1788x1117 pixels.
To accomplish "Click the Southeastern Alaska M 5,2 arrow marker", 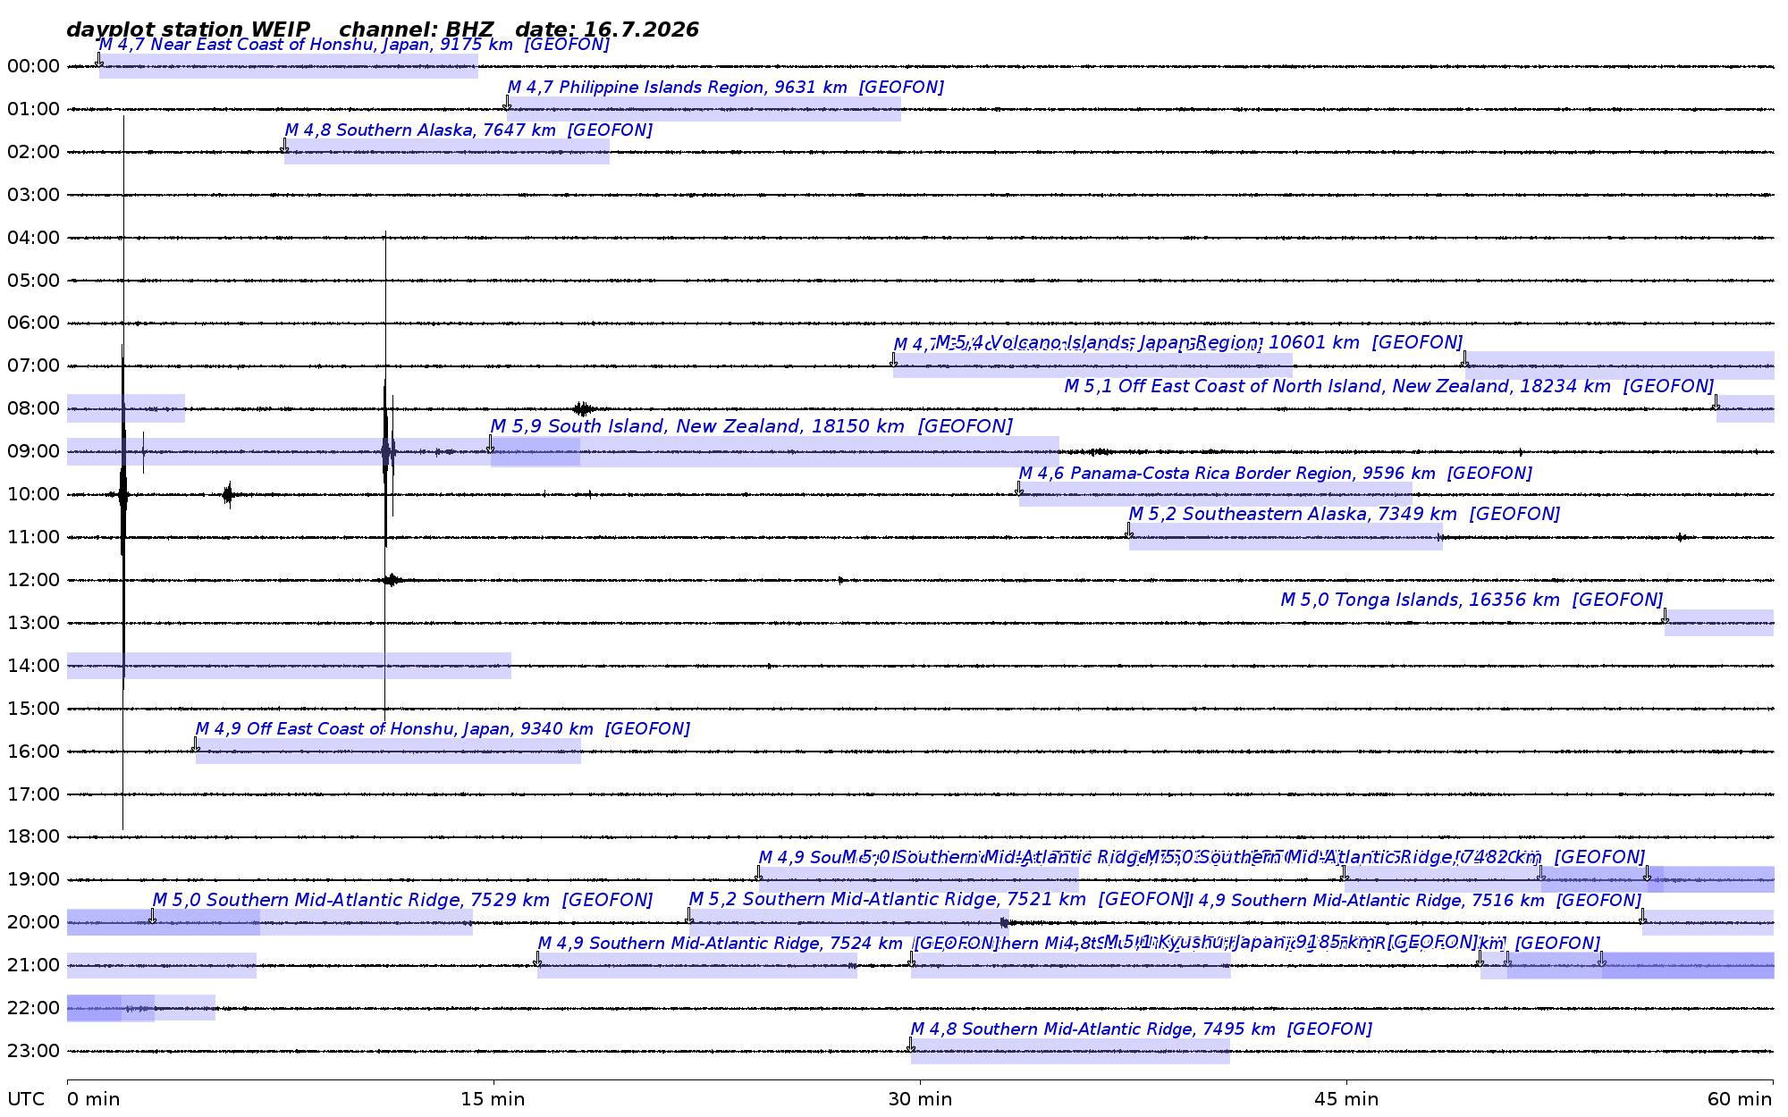I will tap(1129, 530).
